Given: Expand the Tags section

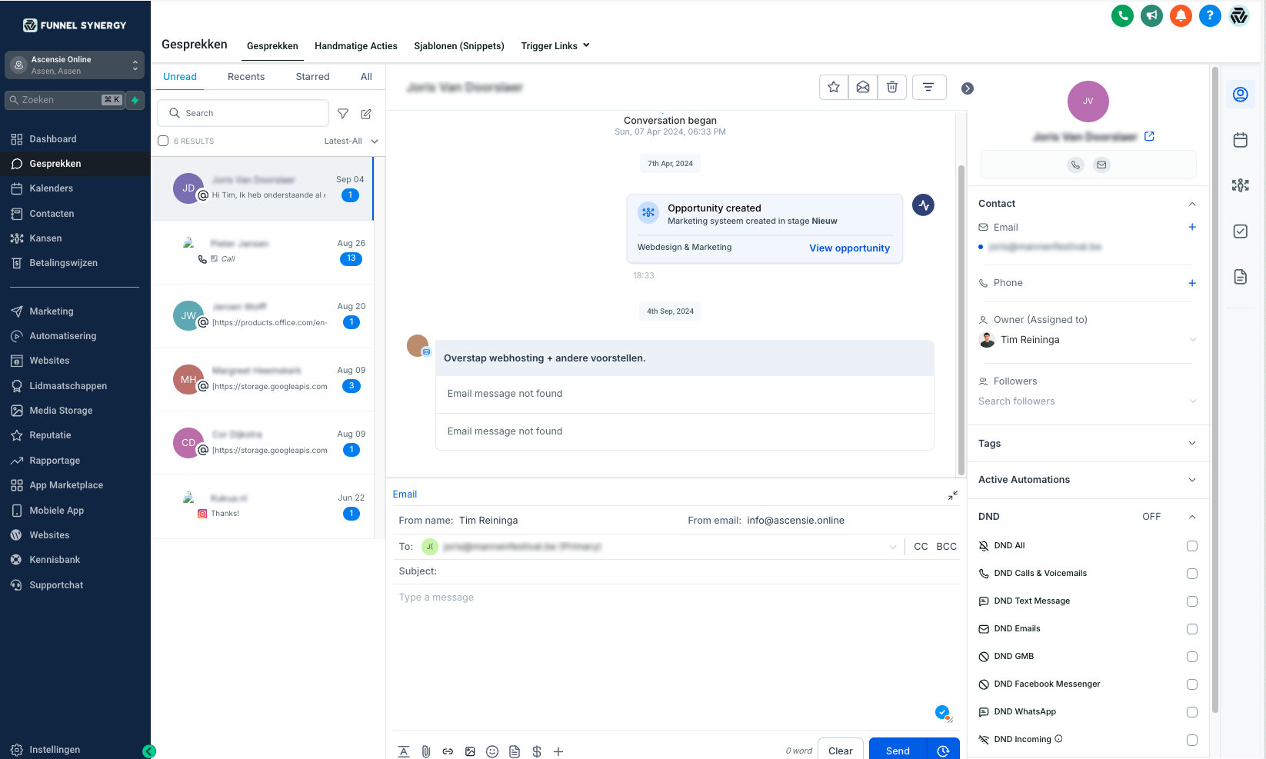Looking at the screenshot, I should click(x=1191, y=443).
